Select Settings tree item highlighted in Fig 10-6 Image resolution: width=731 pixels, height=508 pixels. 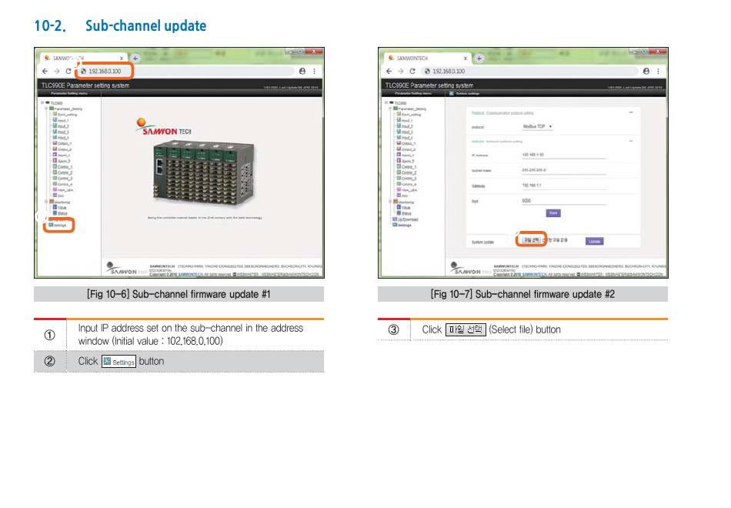(x=58, y=226)
